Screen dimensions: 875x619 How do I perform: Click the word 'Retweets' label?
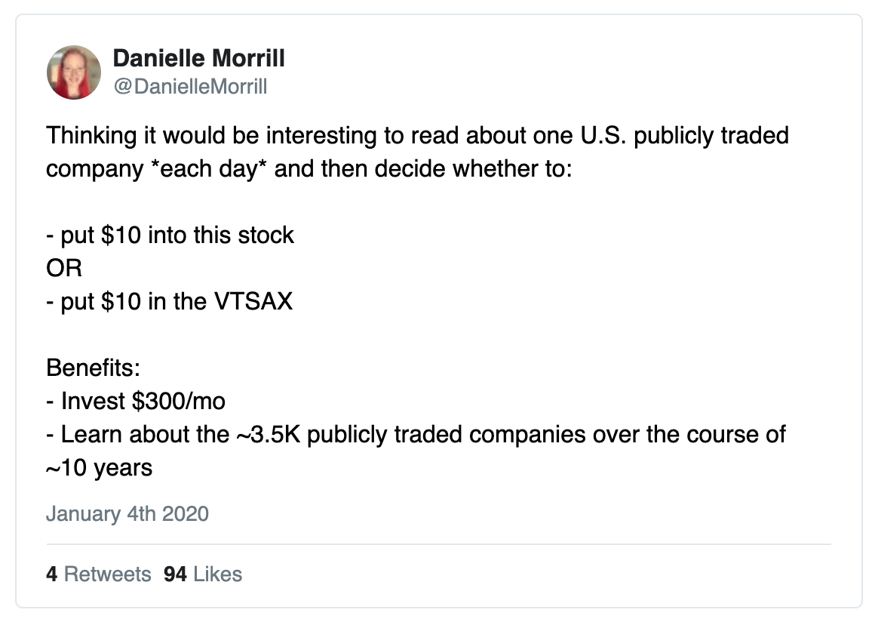tap(108, 574)
